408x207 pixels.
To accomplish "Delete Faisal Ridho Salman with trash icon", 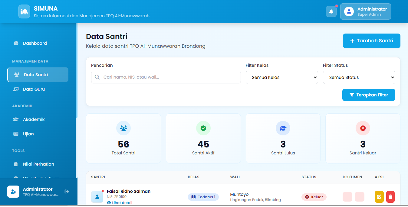I will (390, 197).
